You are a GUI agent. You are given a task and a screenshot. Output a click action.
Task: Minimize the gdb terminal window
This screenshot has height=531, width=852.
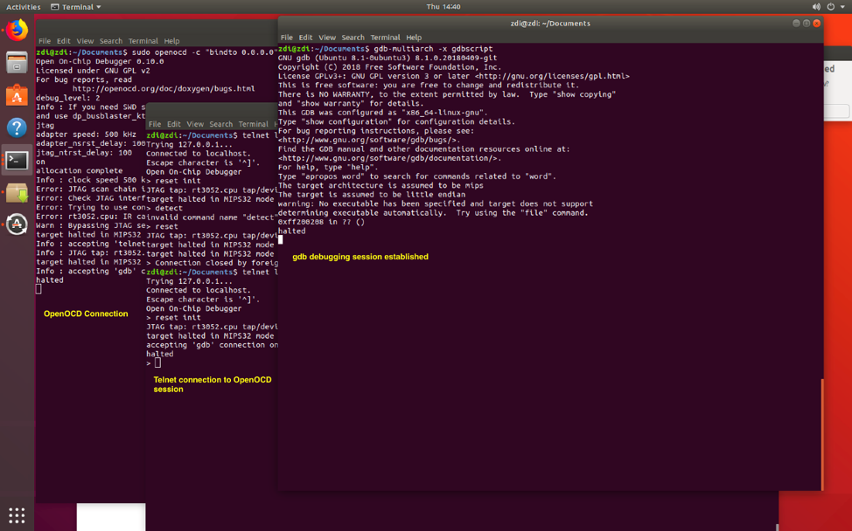tap(796, 24)
